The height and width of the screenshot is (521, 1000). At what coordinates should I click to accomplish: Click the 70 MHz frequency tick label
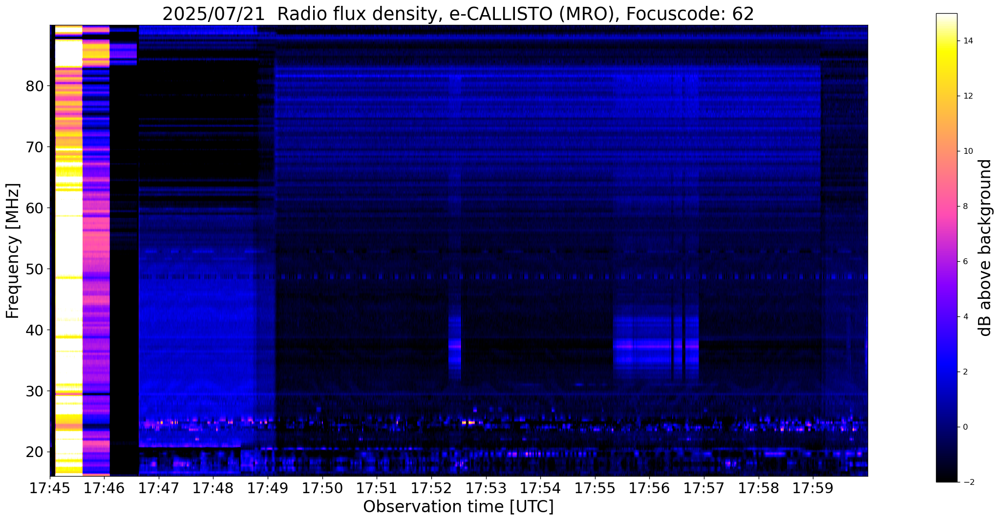click(34, 147)
